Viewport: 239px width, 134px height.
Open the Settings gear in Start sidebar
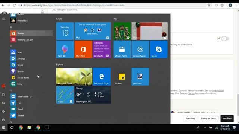tap(3, 111)
